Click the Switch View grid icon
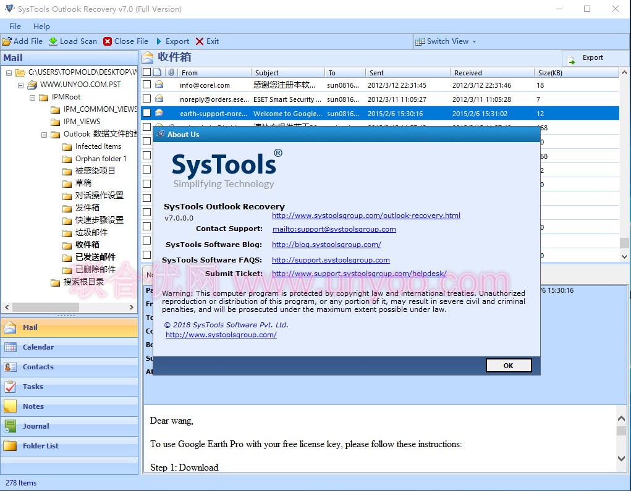 [x=420, y=41]
